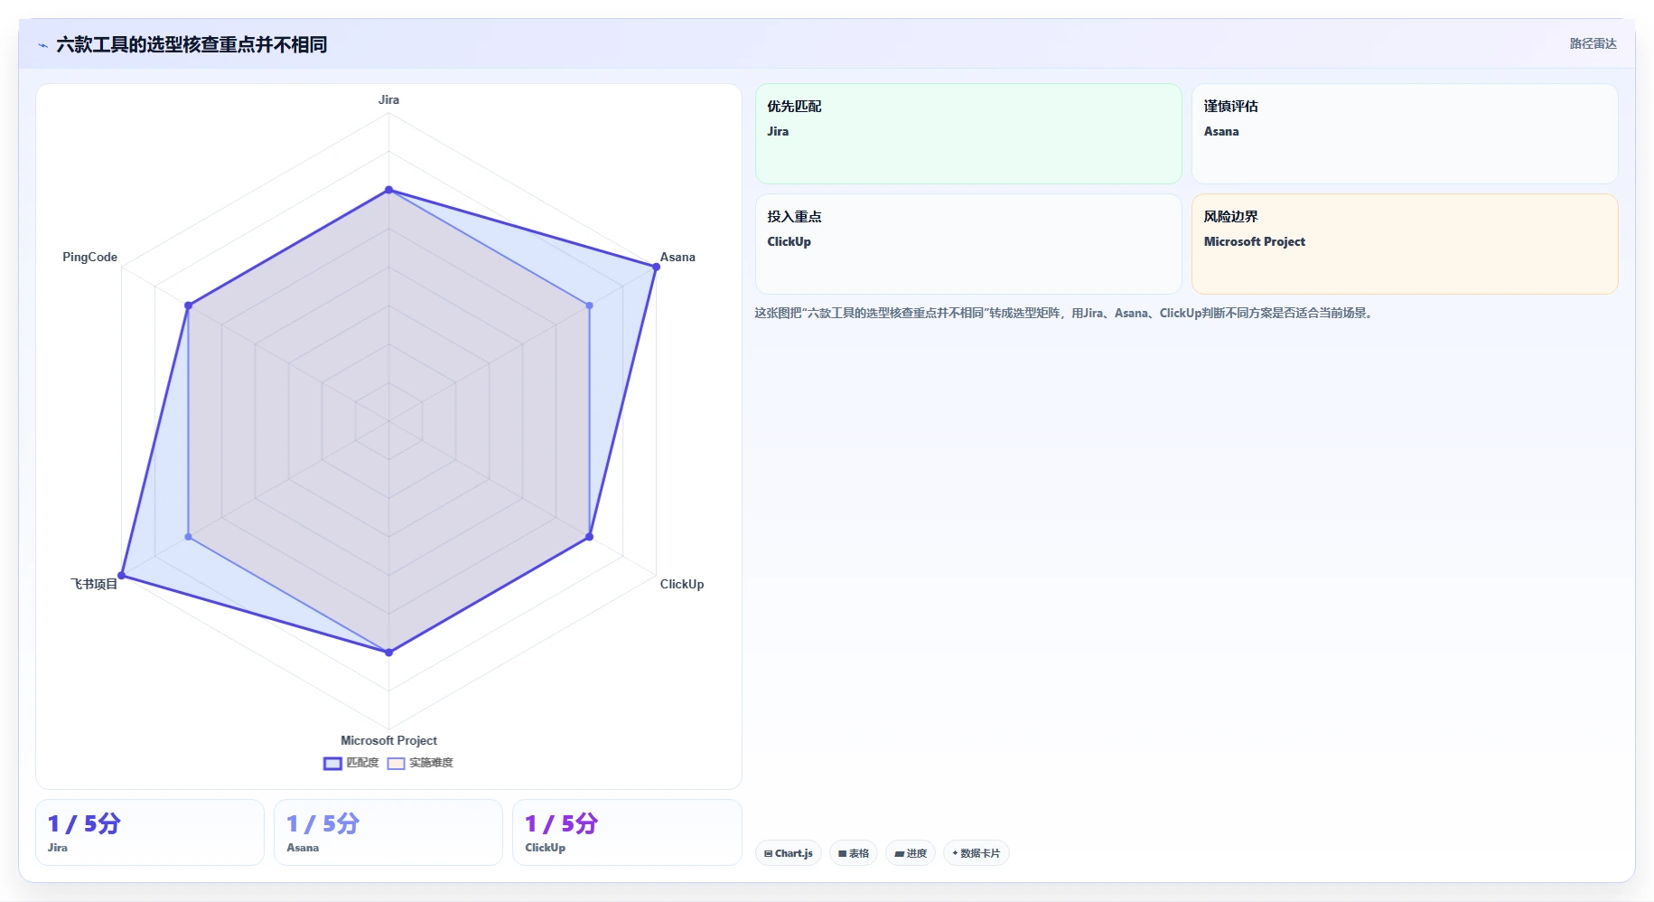Select the inner 实施难度 point on the Asana axis

tap(590, 305)
